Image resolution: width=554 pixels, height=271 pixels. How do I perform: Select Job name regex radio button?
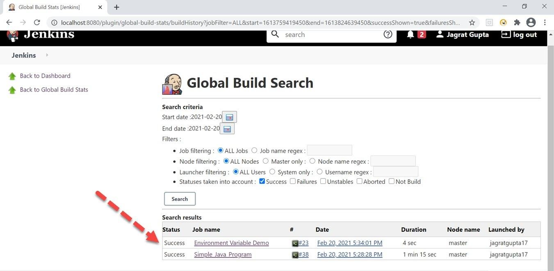pyautogui.click(x=254, y=150)
